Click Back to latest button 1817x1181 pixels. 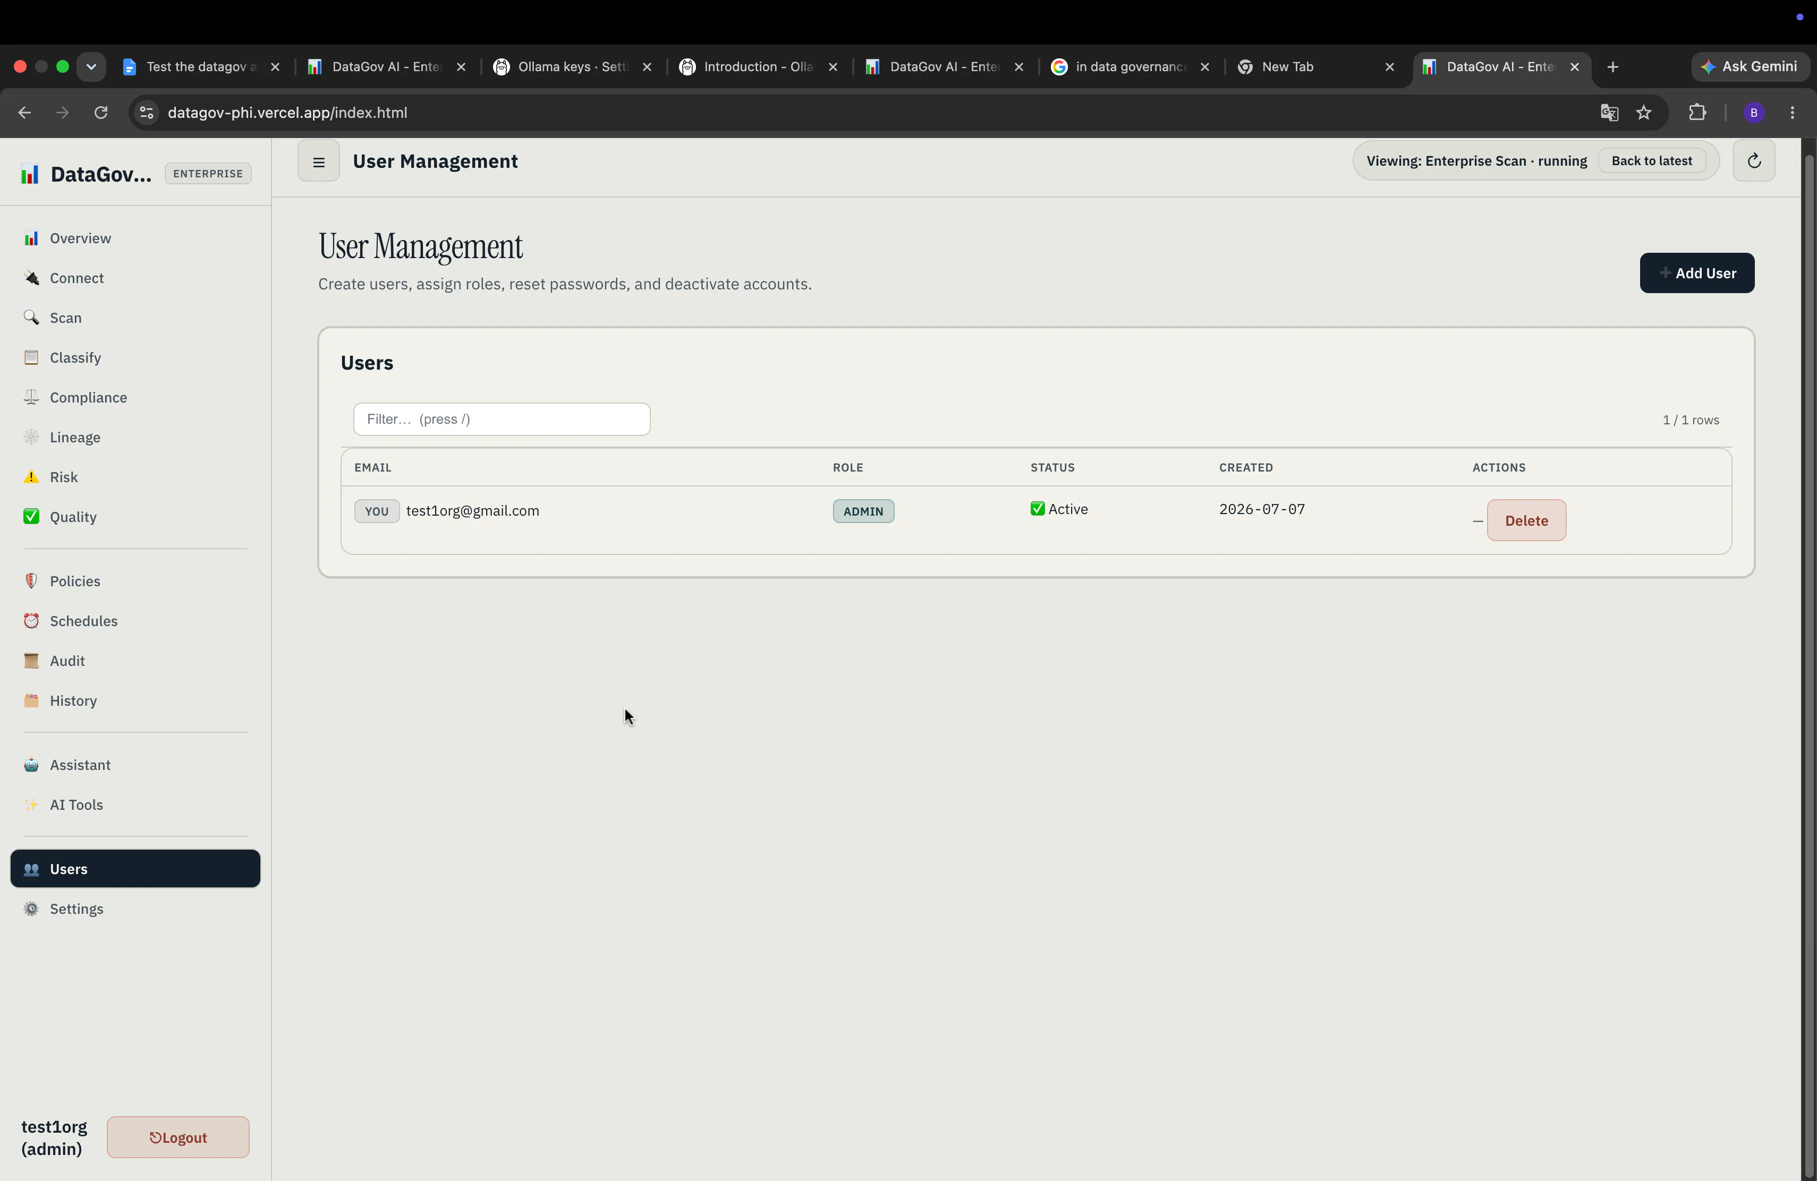pyautogui.click(x=1651, y=161)
